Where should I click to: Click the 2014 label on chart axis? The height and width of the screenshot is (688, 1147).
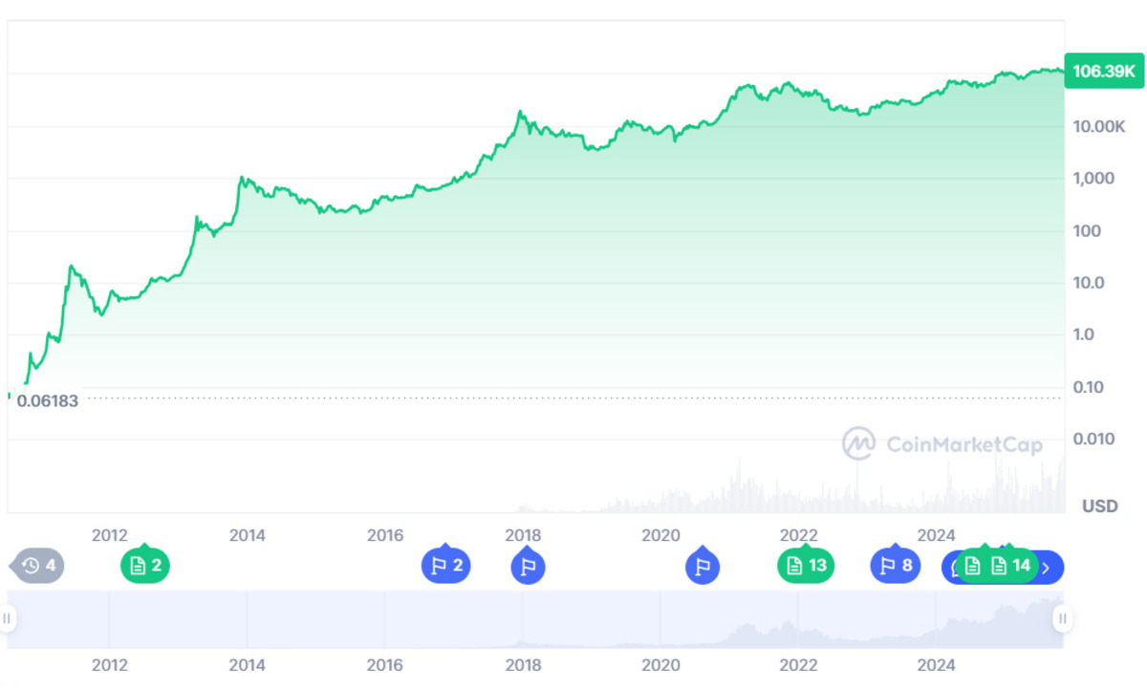[x=248, y=535]
